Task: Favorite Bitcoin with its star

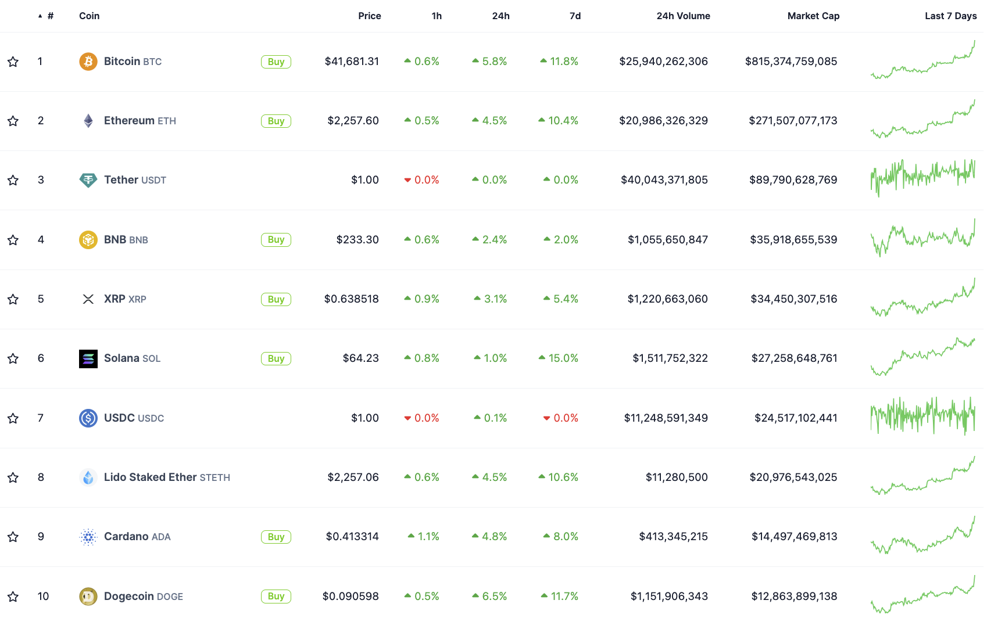Action: tap(13, 62)
